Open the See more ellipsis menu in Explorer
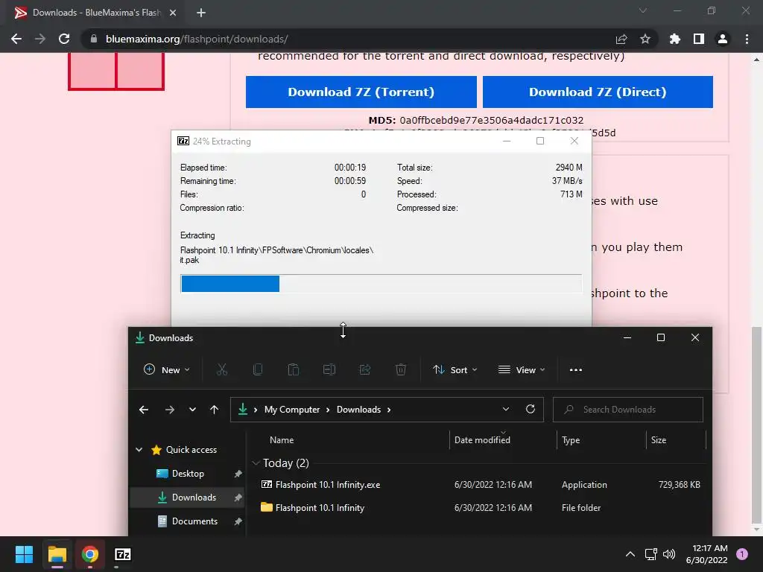Viewport: 763px width, 572px height. (x=576, y=369)
